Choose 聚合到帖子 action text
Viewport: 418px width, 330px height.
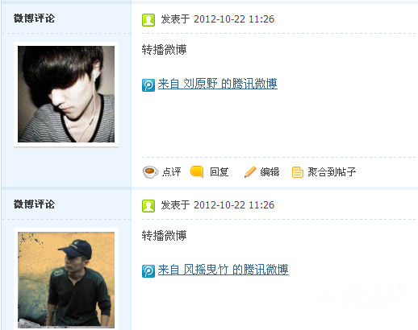332,172
